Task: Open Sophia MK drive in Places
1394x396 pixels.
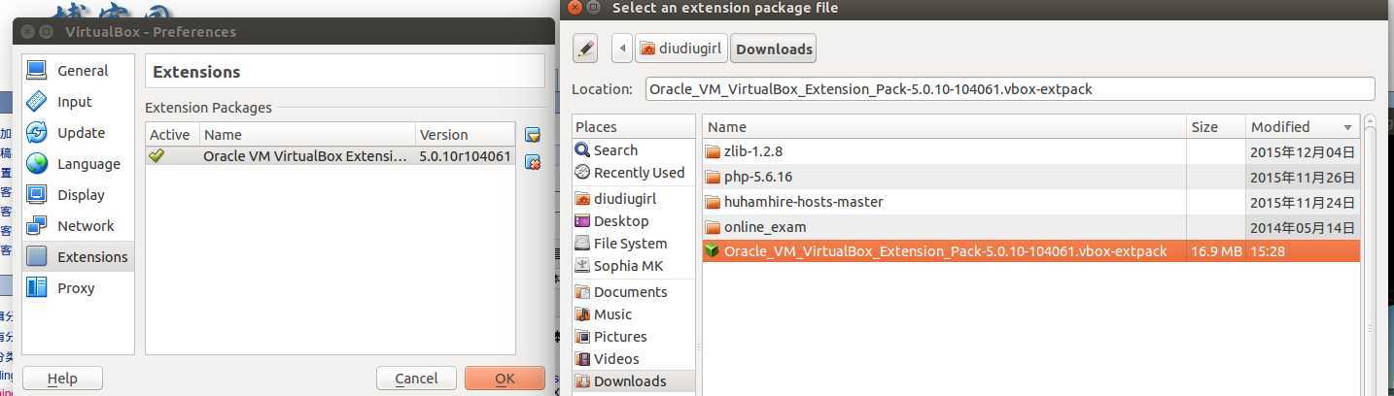Action: 634,265
